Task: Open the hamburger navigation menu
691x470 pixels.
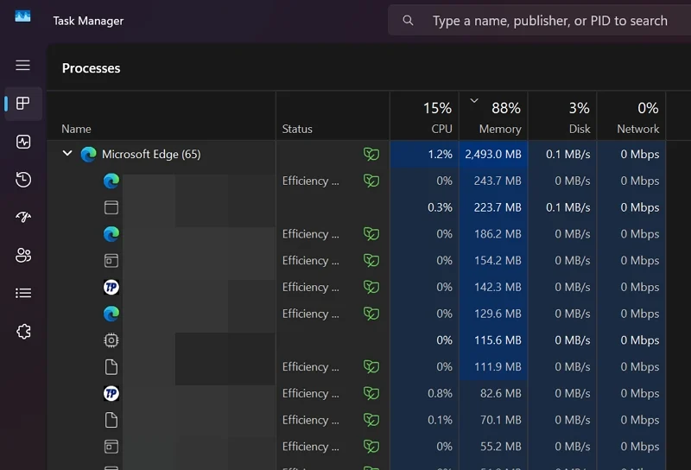Action: (x=23, y=66)
